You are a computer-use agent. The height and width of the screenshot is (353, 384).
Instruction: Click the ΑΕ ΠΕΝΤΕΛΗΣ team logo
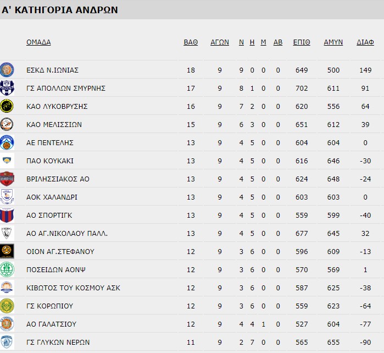pyautogui.click(x=7, y=142)
